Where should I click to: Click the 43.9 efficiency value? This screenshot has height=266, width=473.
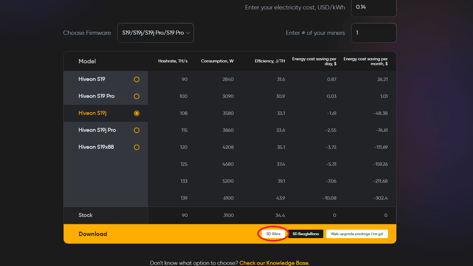(x=281, y=198)
